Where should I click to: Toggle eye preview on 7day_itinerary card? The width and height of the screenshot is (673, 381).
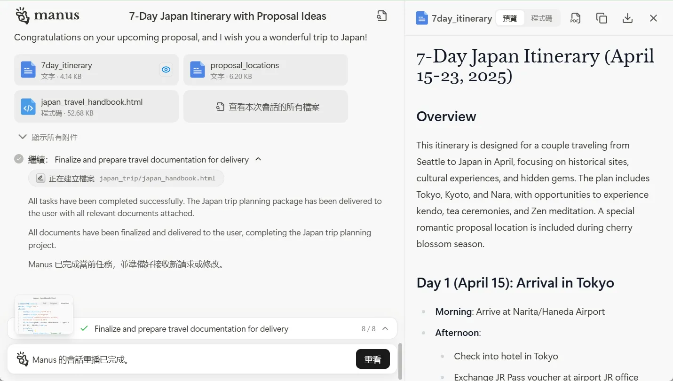tap(166, 70)
